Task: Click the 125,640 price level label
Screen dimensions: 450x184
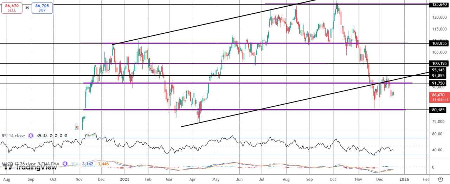Action: (x=439, y=5)
